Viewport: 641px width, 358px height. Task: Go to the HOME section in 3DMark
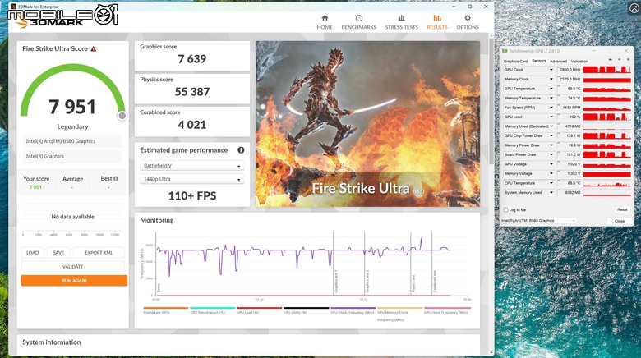[x=325, y=22]
